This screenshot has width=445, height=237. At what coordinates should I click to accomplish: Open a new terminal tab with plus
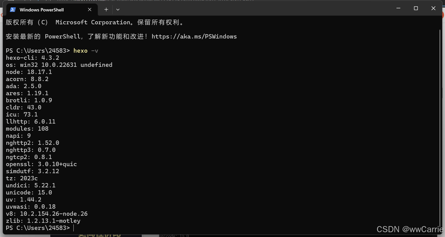coord(106,10)
